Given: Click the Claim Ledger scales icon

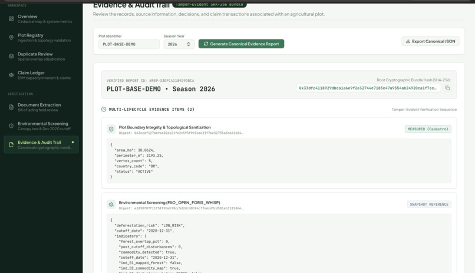Looking at the screenshot, I should (11, 75).
